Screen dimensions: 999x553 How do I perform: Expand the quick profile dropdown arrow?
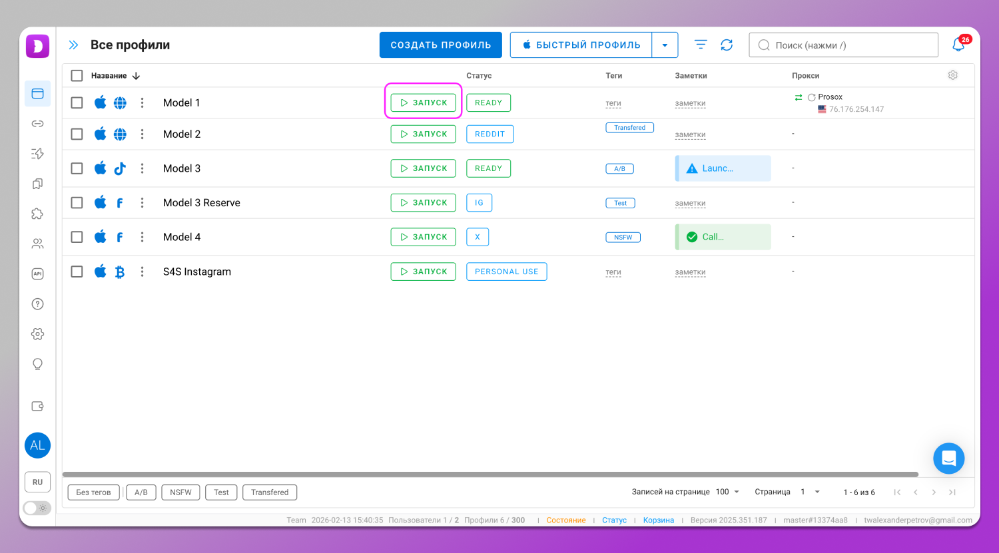(x=665, y=45)
